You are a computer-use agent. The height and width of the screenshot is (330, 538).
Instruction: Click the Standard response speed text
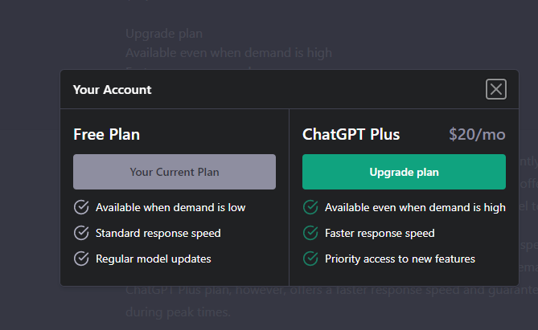point(158,233)
